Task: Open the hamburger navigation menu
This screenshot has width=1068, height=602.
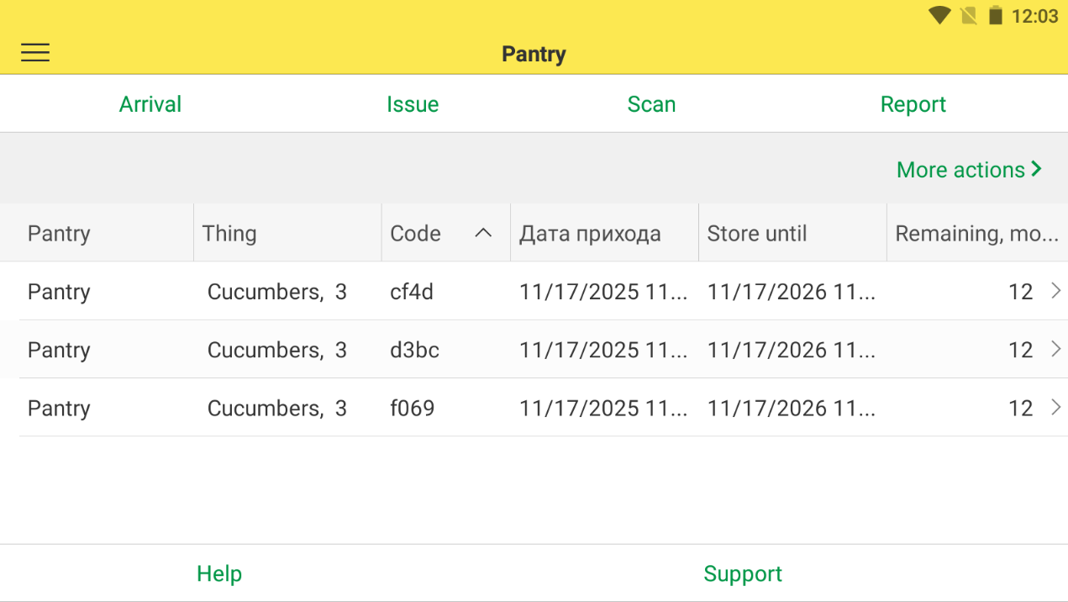Action: (35, 53)
